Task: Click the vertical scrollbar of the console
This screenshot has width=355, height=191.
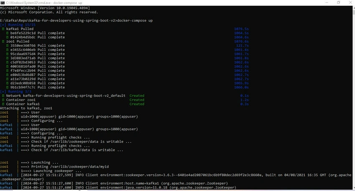Action: pyautogui.click(x=354, y=97)
